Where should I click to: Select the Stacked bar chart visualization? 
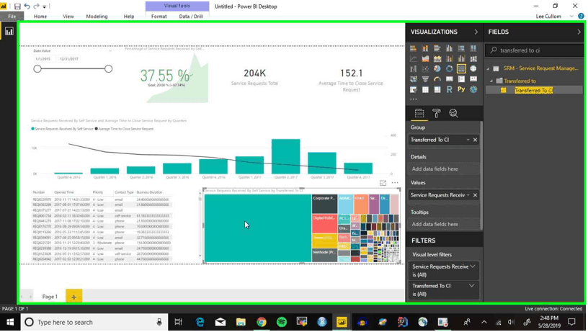(413, 48)
